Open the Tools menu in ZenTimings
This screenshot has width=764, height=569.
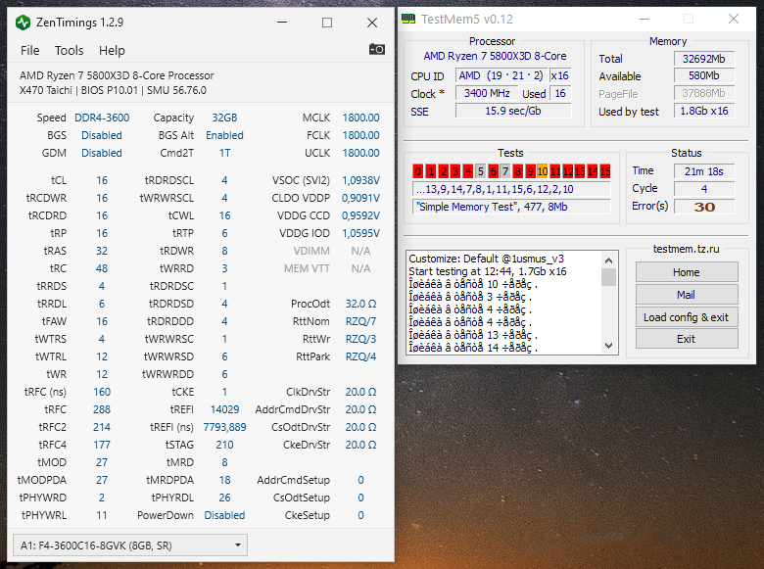(69, 51)
